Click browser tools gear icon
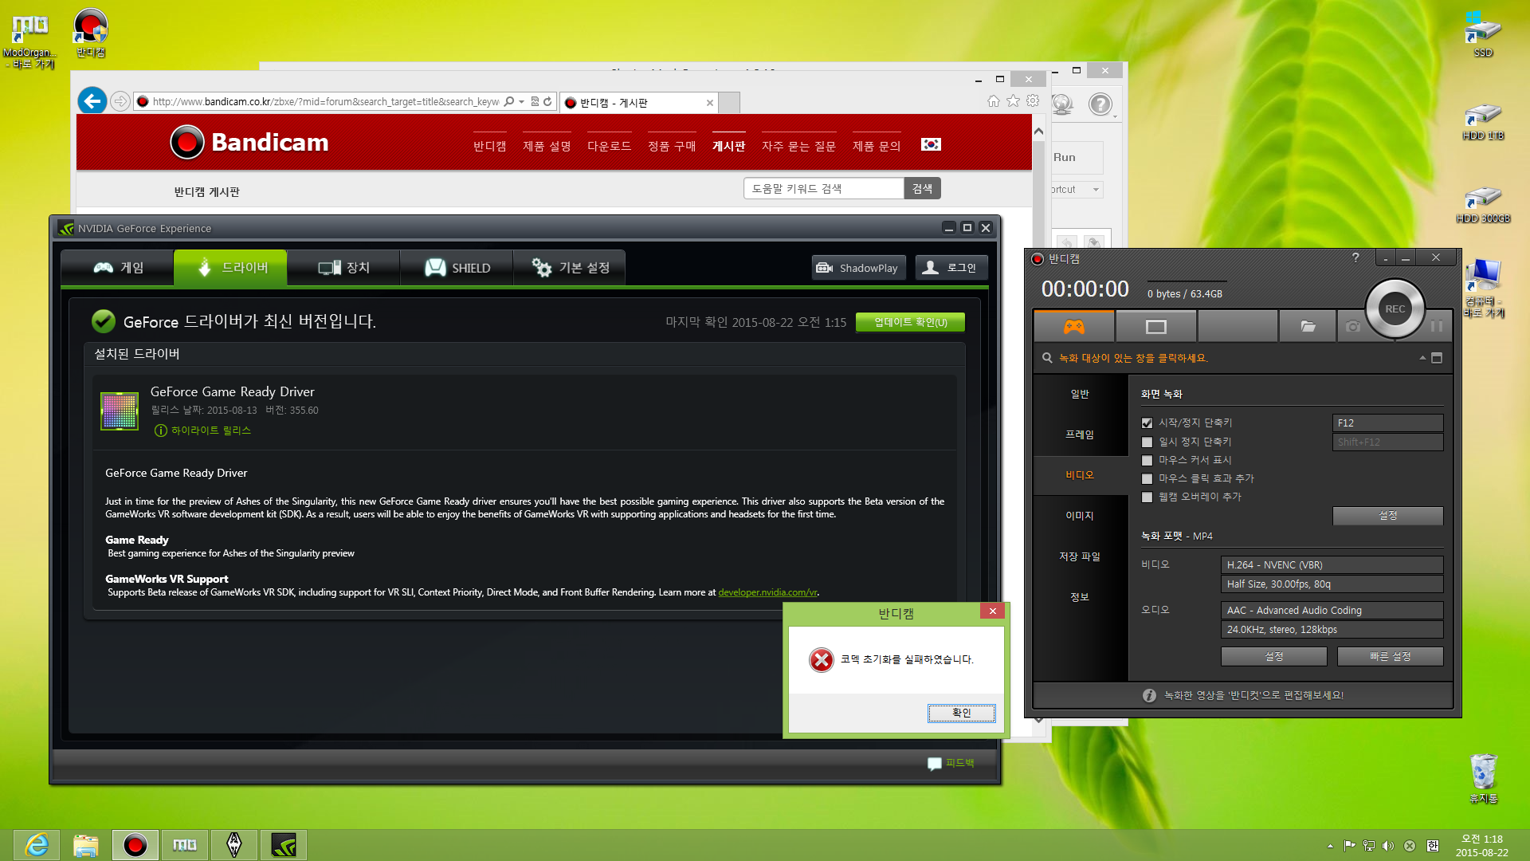 click(1033, 100)
